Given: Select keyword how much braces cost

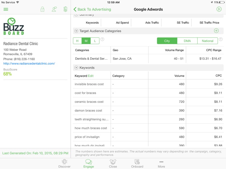Looking at the screenshot, I should tap(91, 128).
